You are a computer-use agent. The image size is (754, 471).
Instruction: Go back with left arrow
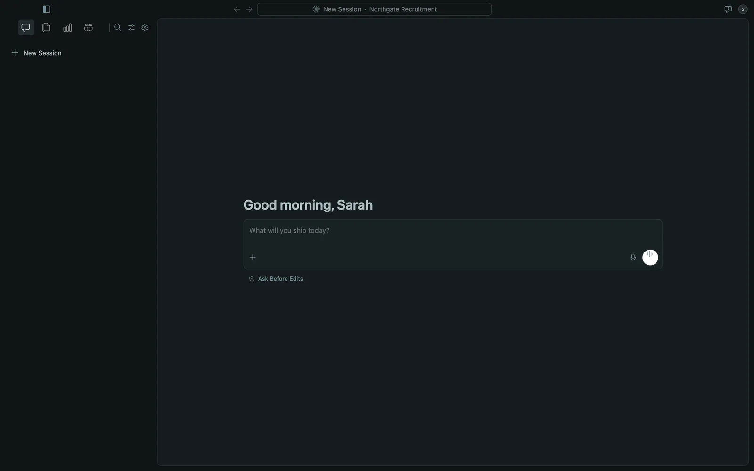(237, 9)
